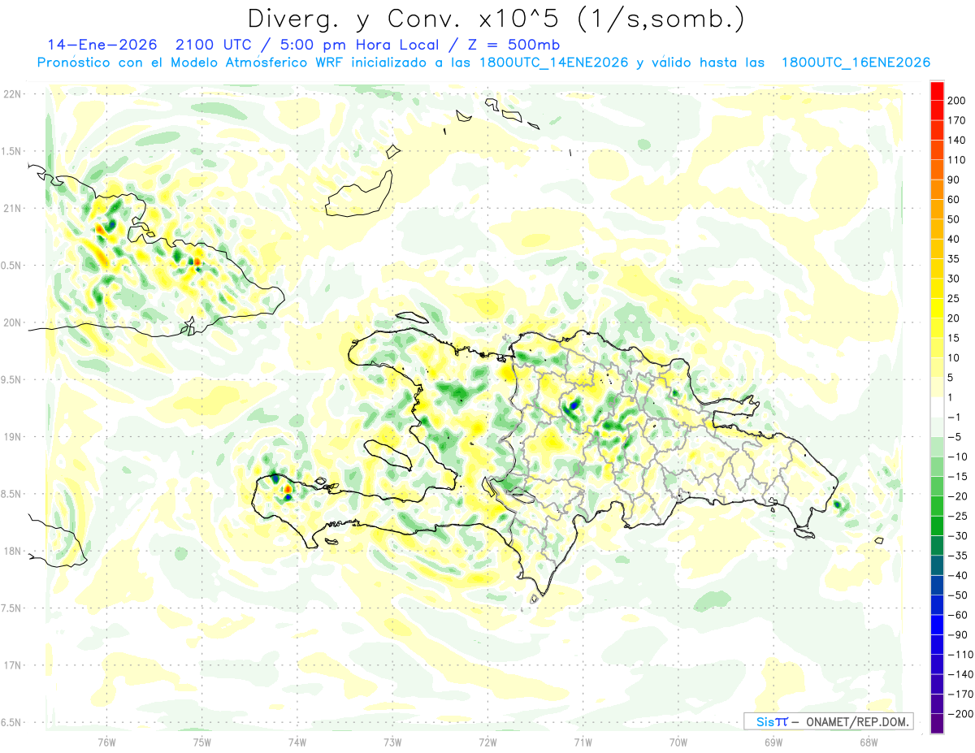Click the '110' color scale value
The image size is (975, 753).
(x=956, y=160)
